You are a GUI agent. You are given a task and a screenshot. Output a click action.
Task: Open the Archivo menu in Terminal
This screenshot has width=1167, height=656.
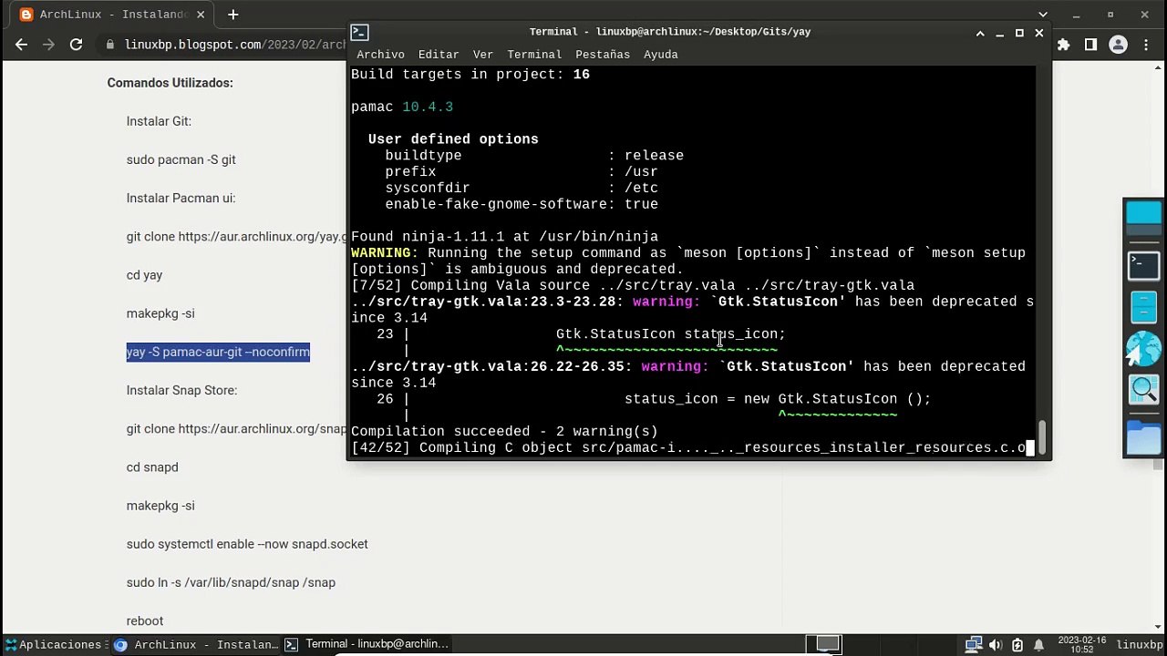pos(380,55)
